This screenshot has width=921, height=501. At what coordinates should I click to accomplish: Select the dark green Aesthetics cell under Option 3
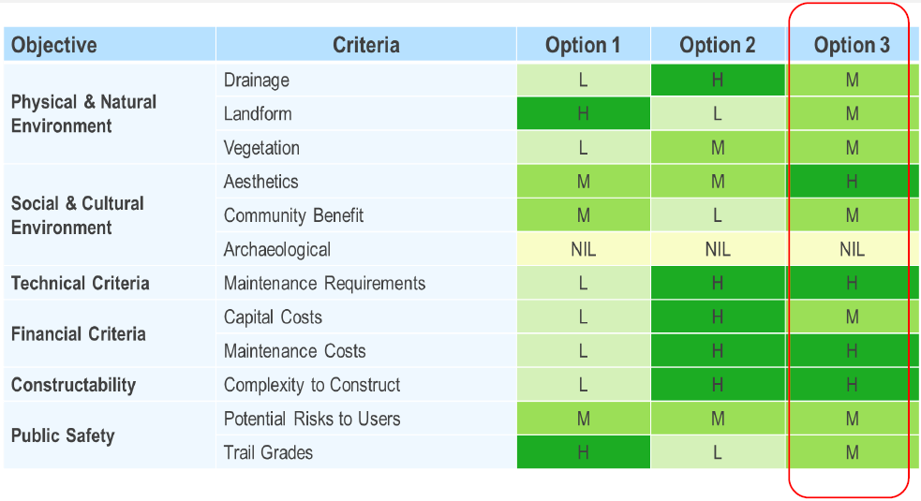pos(852,182)
